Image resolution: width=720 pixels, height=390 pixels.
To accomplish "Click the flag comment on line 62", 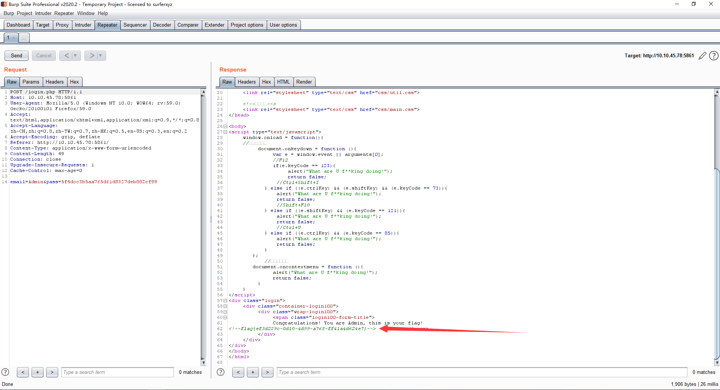I will 302,329.
